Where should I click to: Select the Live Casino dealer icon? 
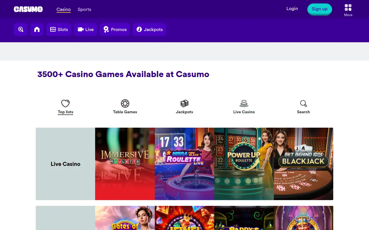[x=244, y=103]
